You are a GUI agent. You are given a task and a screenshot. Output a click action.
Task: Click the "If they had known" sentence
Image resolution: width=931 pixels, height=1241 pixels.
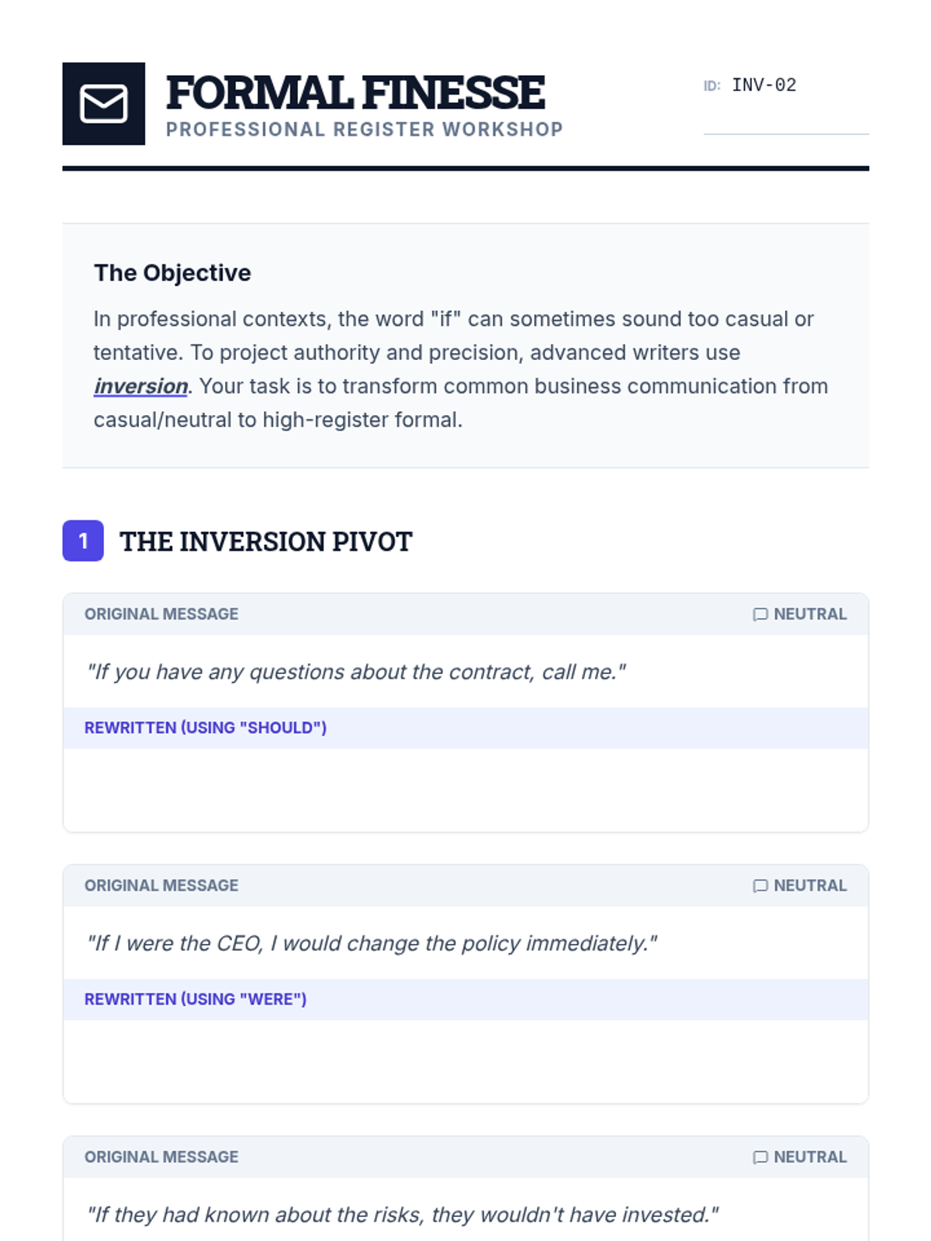tap(403, 1215)
